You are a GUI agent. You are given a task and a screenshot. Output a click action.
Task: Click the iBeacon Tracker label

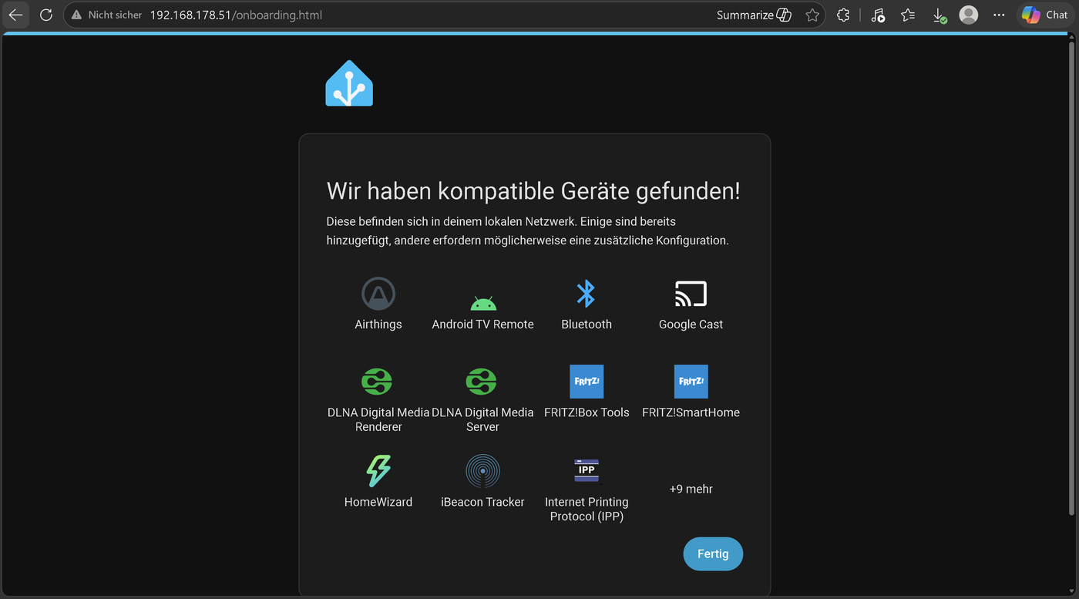coord(482,502)
